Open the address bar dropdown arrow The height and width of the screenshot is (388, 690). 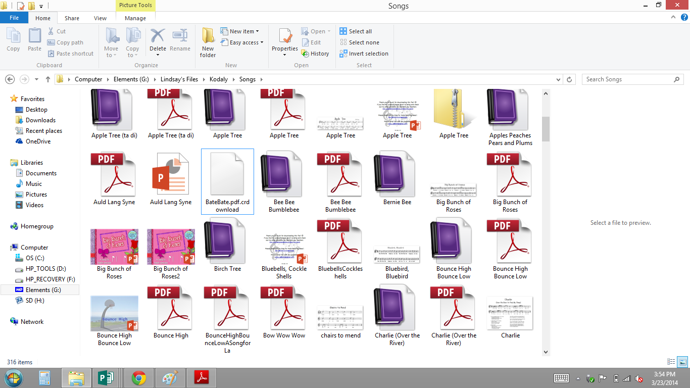coord(558,79)
